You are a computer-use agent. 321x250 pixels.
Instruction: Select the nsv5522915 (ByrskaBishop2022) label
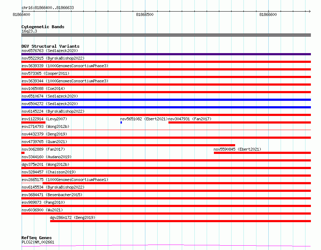click(53, 58)
